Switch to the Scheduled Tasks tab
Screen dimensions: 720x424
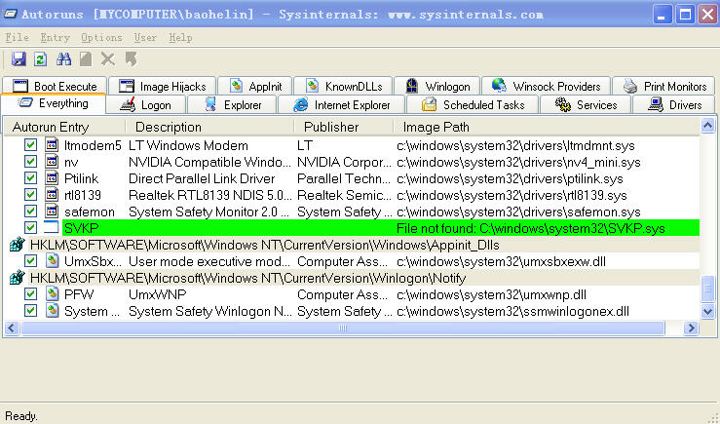473,104
